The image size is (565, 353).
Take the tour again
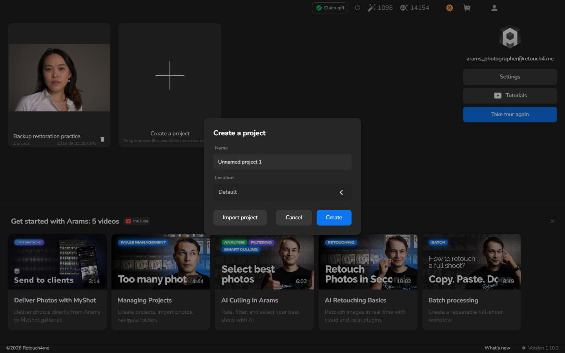tap(510, 115)
